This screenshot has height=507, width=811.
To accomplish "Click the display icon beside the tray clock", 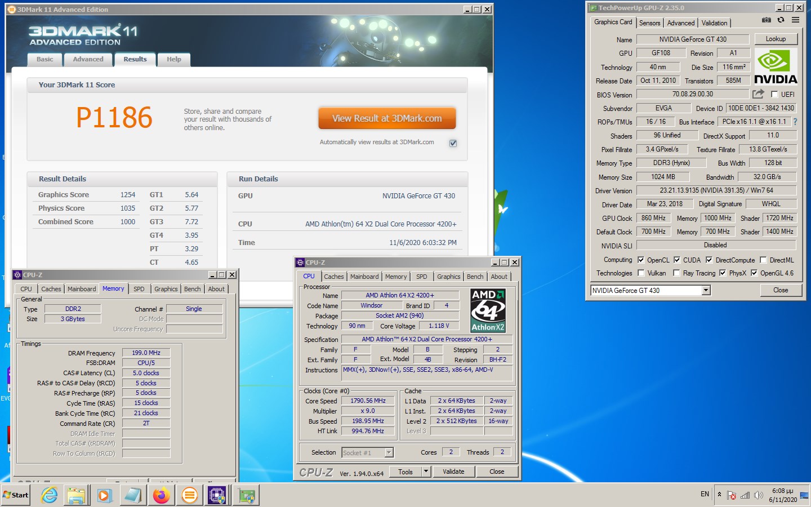I will click(x=804, y=495).
